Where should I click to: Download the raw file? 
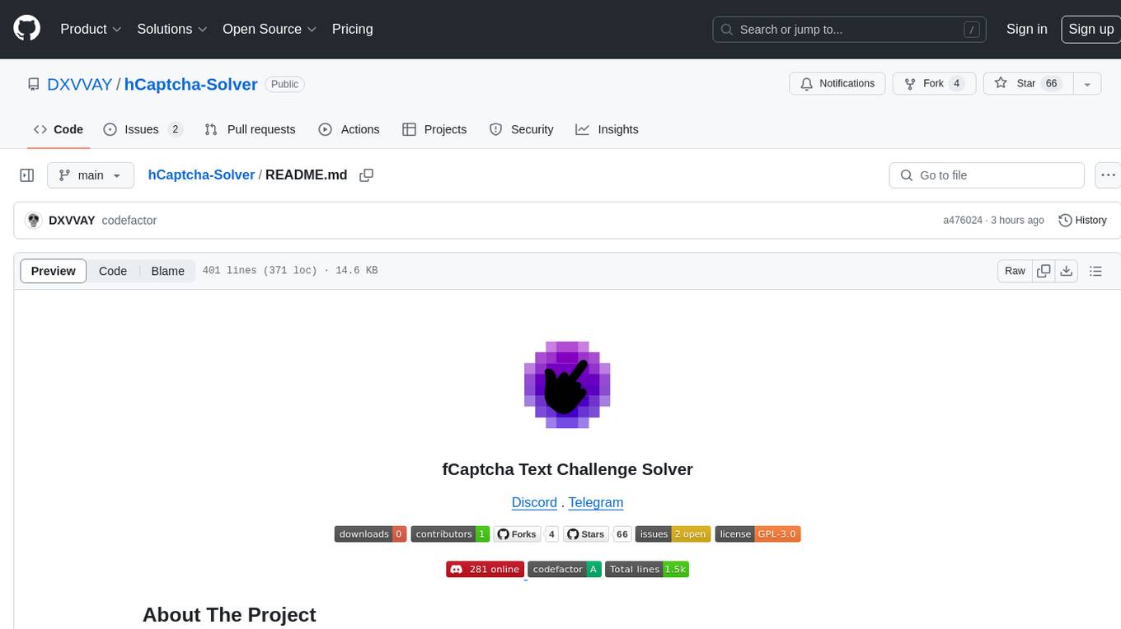[x=1067, y=271]
